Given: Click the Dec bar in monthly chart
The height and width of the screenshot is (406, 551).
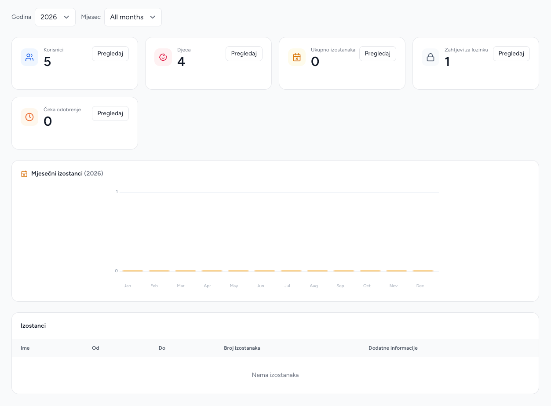Looking at the screenshot, I should [423, 271].
